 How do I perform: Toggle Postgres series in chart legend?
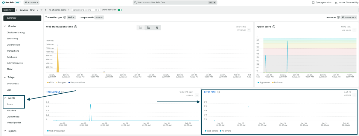coord(62,82)
